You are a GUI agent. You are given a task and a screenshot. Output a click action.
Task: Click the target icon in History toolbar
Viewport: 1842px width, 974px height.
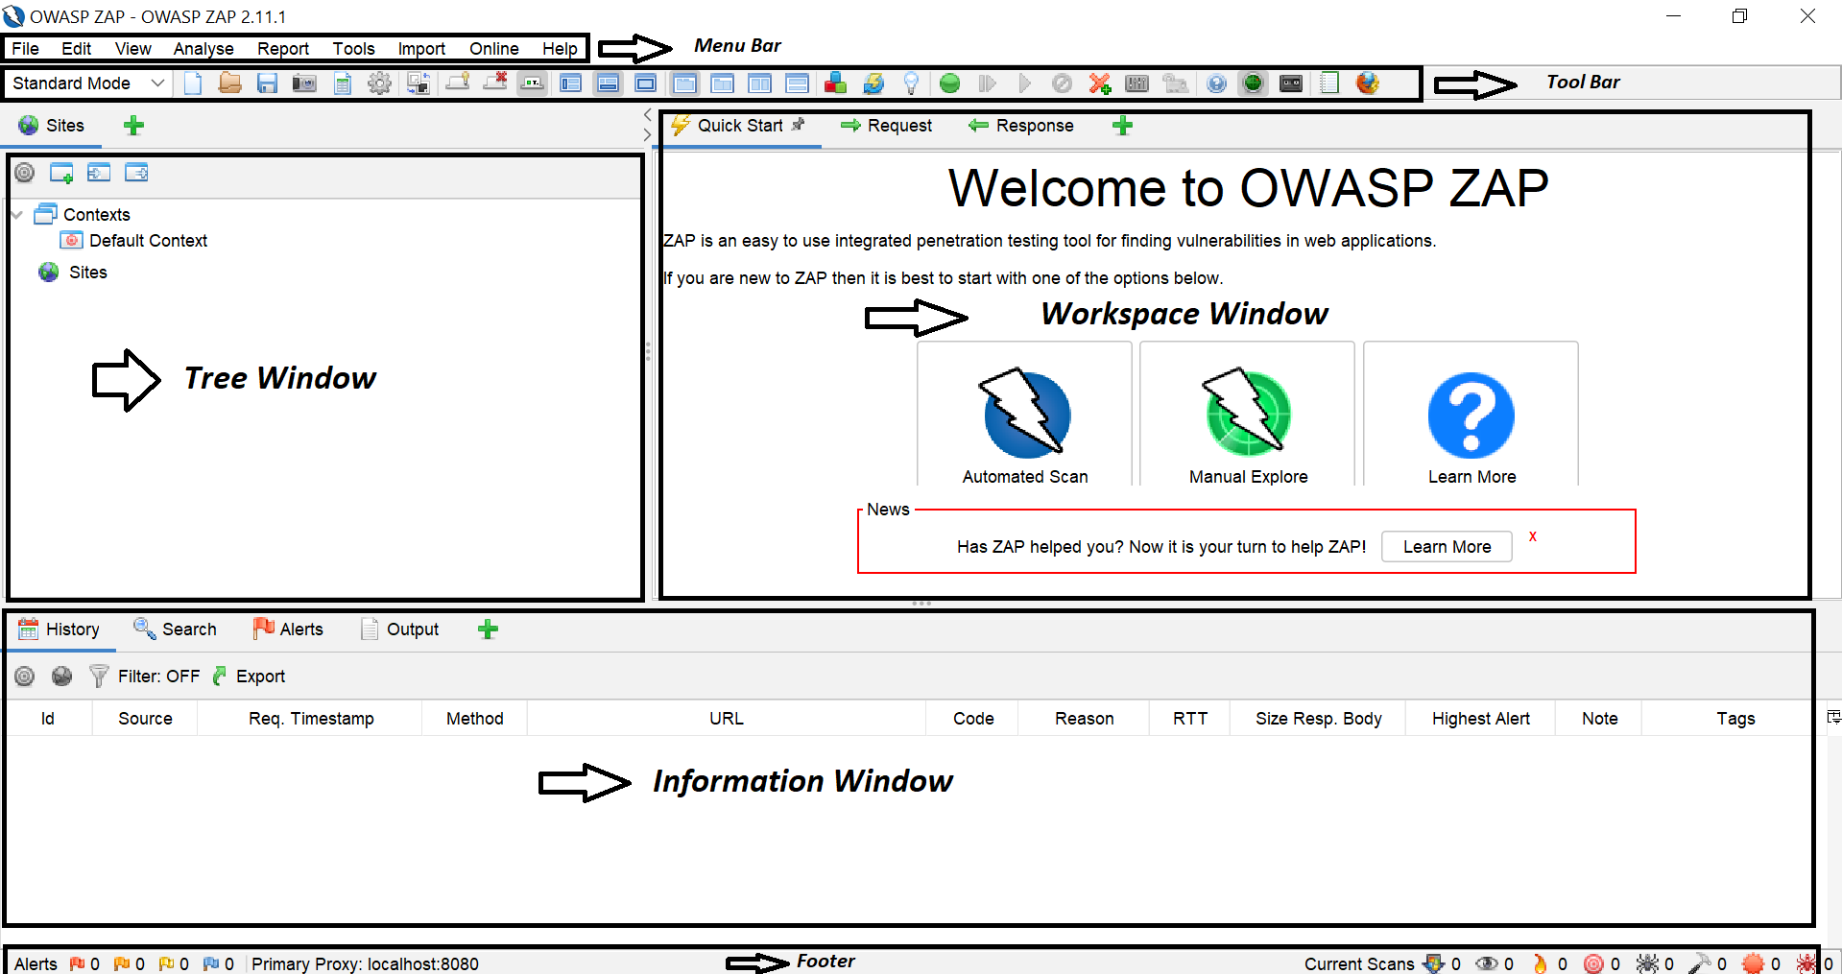pyautogui.click(x=25, y=677)
